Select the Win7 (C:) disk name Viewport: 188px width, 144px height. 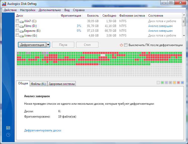[x=30, y=21]
